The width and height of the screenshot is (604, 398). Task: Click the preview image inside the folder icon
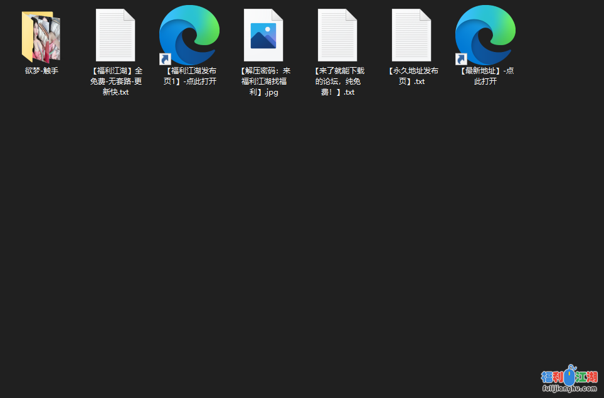pos(48,36)
